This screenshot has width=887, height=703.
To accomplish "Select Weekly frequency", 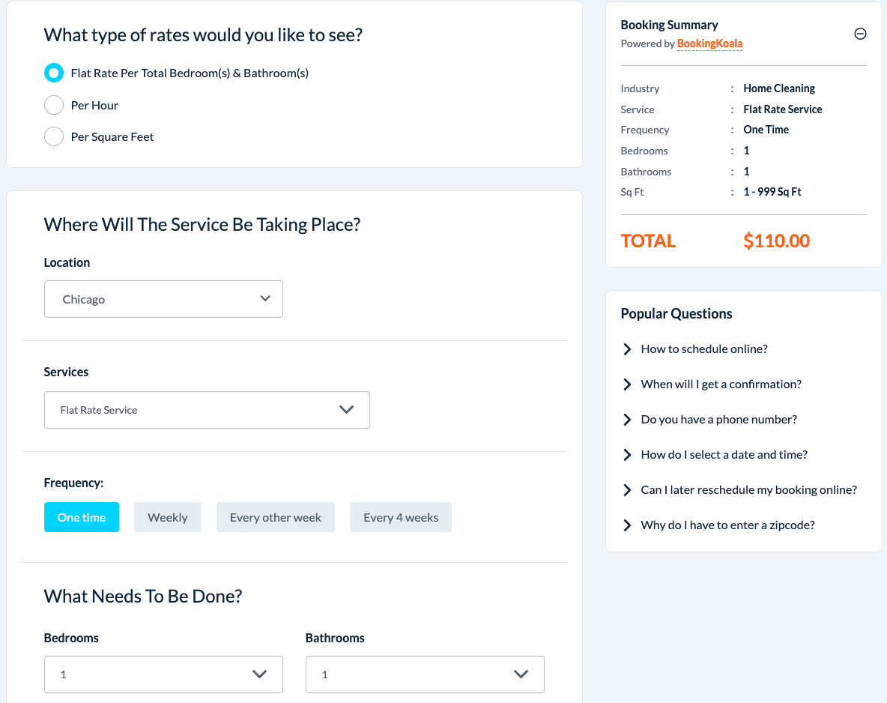I will click(168, 517).
